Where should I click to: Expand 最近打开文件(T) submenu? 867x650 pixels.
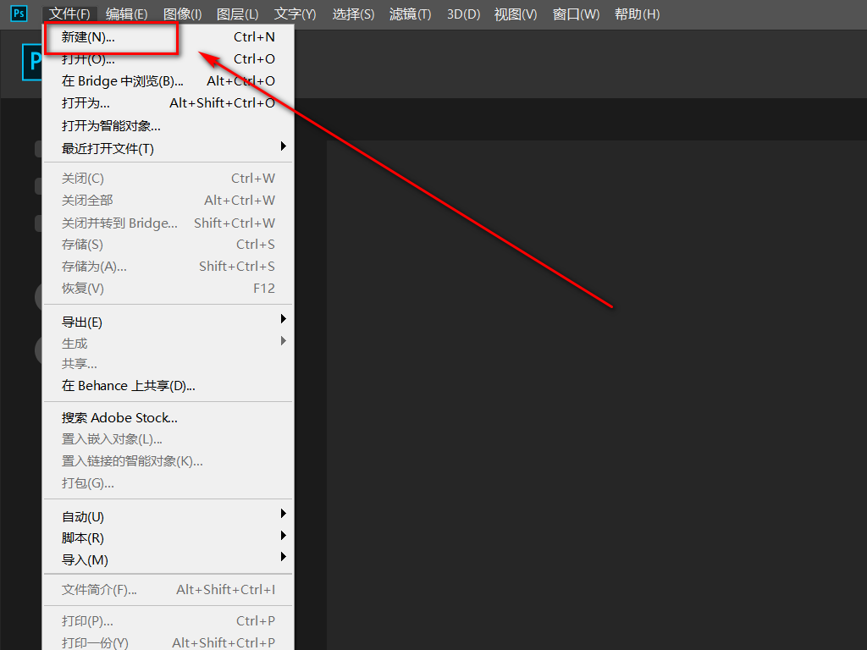pyautogui.click(x=168, y=148)
